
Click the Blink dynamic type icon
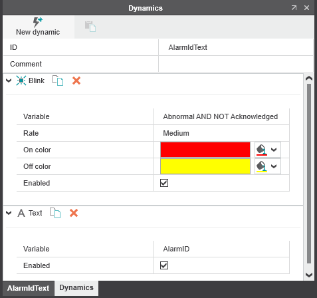click(21, 80)
